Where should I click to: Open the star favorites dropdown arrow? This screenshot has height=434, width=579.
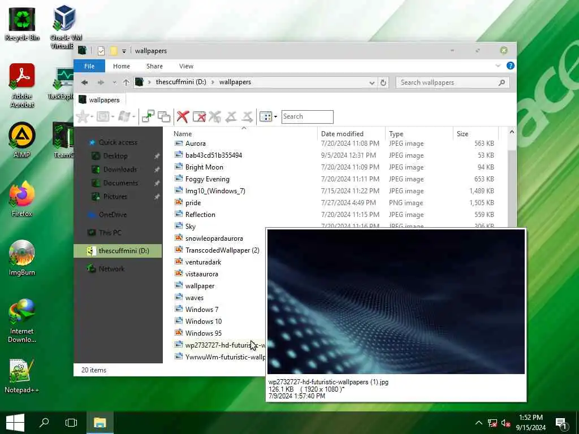tap(92, 116)
